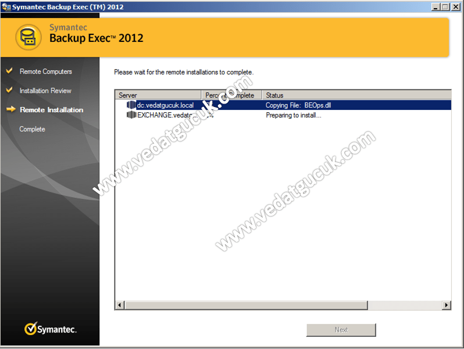Click the Symantec checkmark logo in sidebar
The image size is (464, 349).
51,329
